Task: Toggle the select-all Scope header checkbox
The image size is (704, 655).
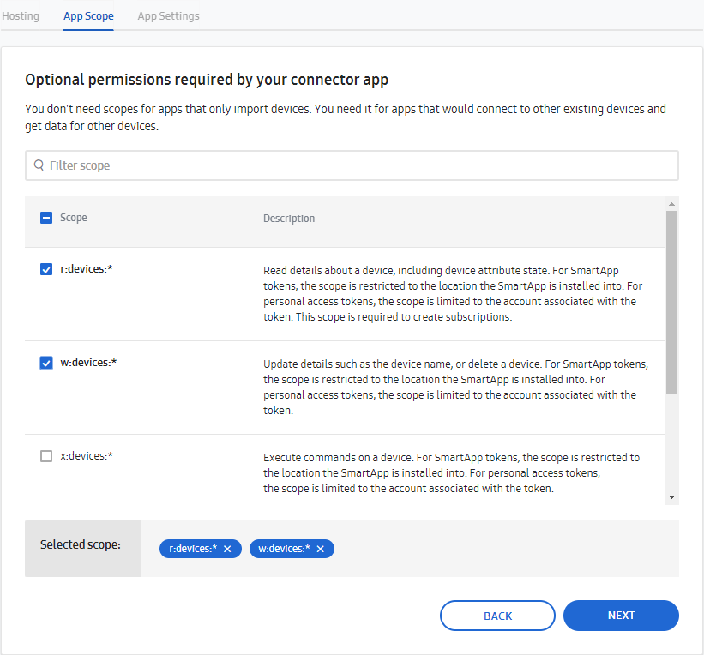Action: 46,218
